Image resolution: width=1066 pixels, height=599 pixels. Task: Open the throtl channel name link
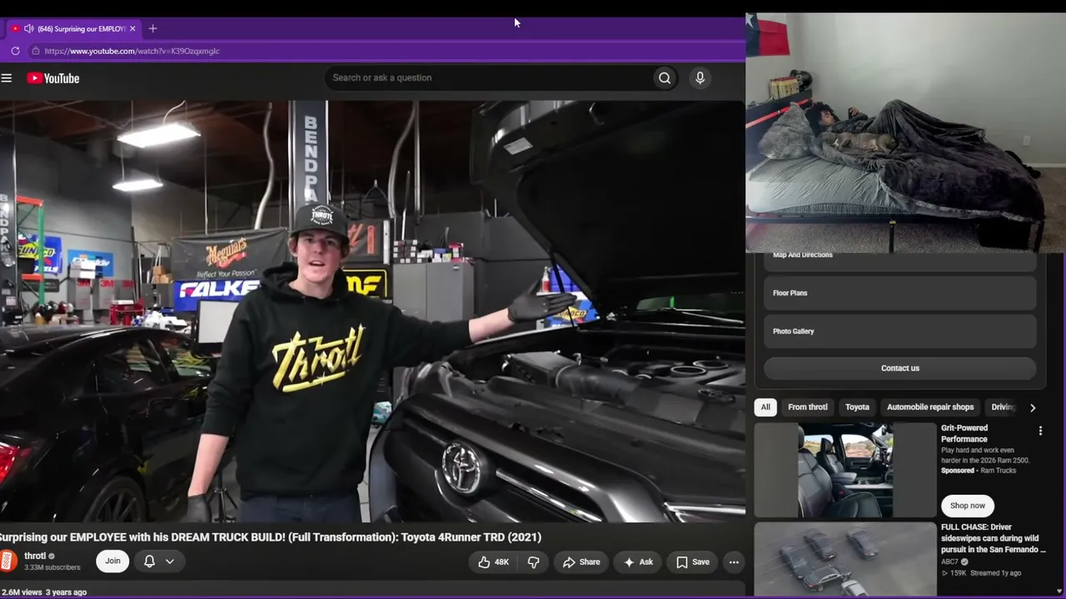(35, 556)
